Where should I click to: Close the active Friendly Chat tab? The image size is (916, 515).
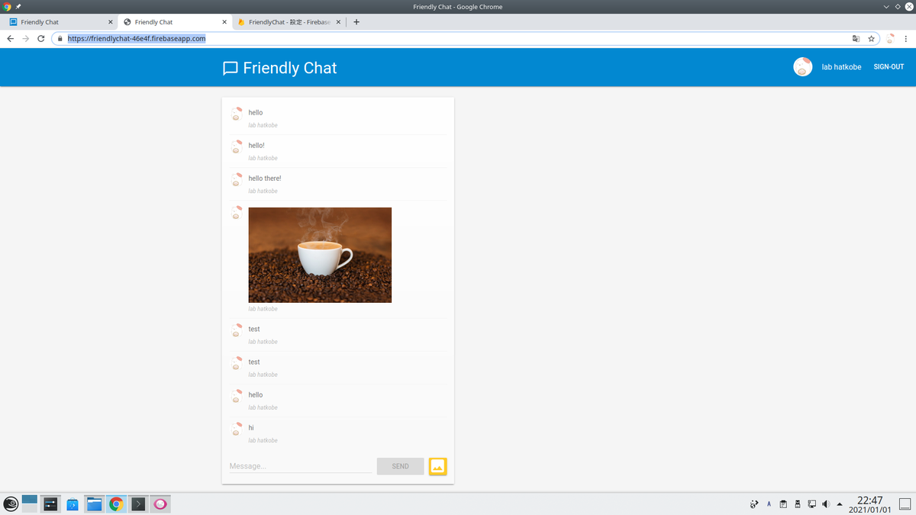(224, 22)
